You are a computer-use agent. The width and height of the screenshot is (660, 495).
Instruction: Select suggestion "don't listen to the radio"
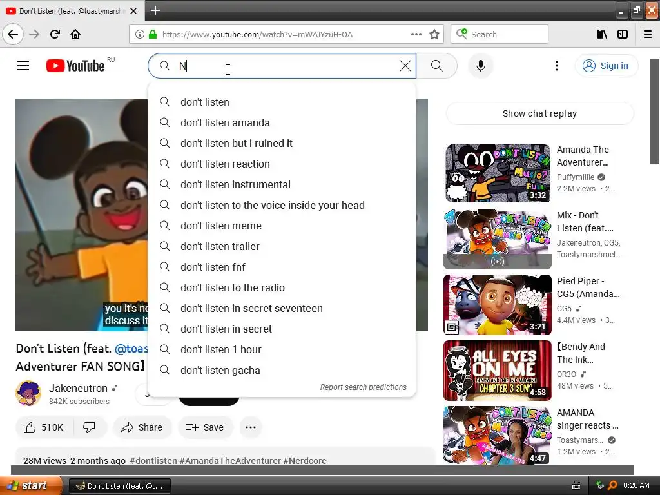point(282,287)
